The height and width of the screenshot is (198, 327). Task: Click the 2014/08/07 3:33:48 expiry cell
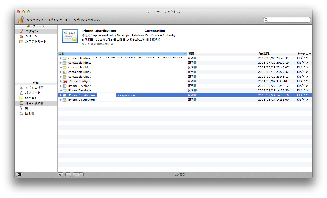click(273, 81)
